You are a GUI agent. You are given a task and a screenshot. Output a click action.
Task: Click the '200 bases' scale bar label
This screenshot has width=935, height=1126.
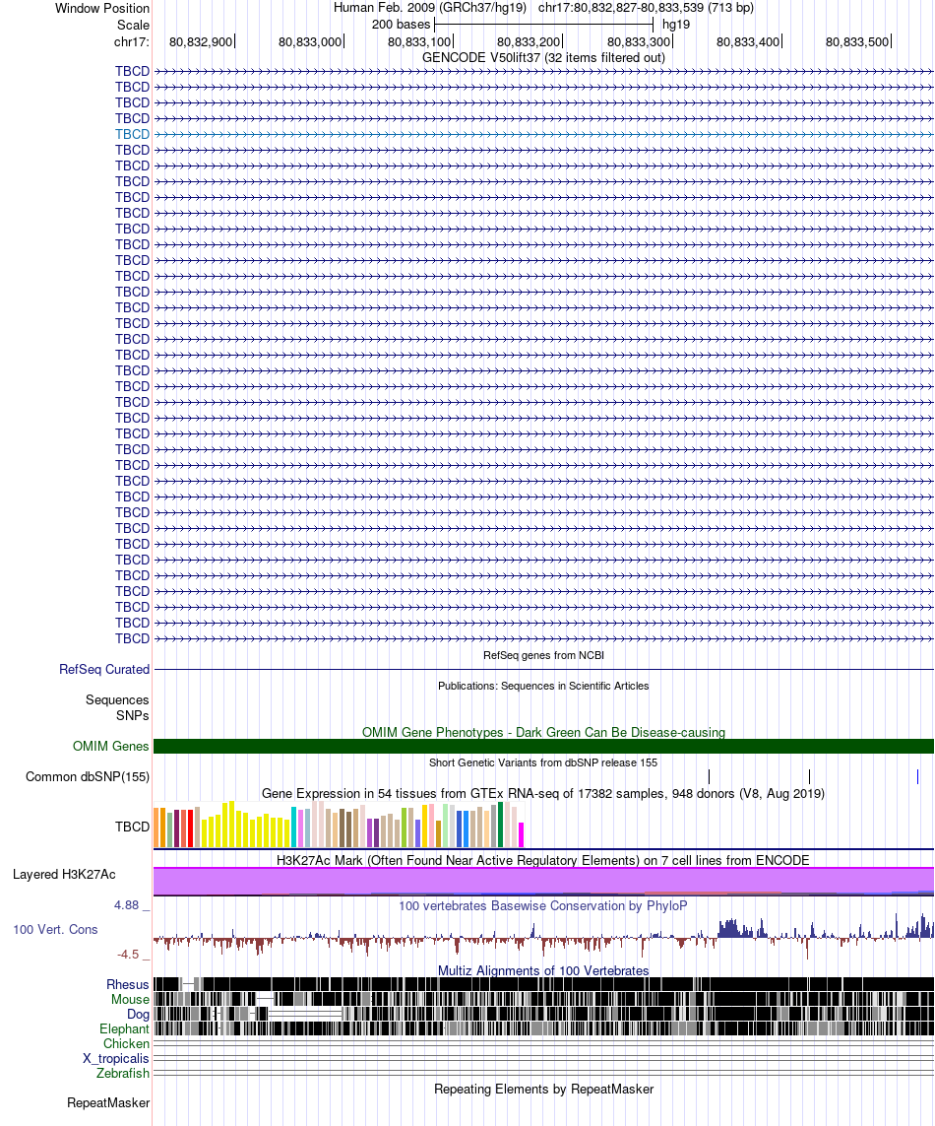point(401,25)
